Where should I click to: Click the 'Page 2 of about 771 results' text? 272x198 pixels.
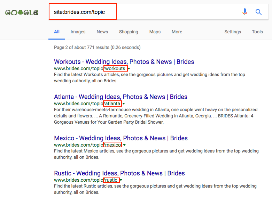[97, 48]
